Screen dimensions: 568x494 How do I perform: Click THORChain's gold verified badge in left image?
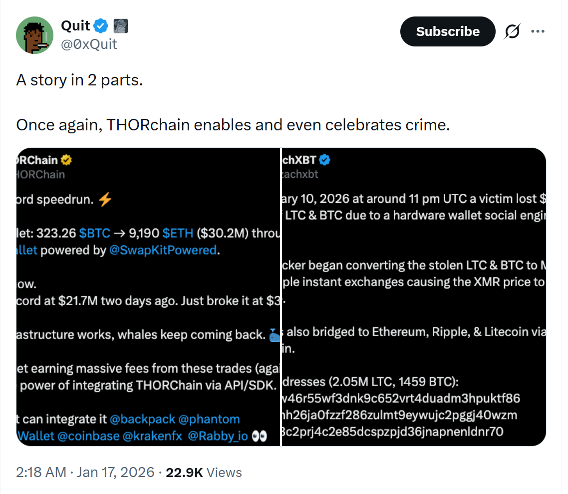click(x=66, y=160)
